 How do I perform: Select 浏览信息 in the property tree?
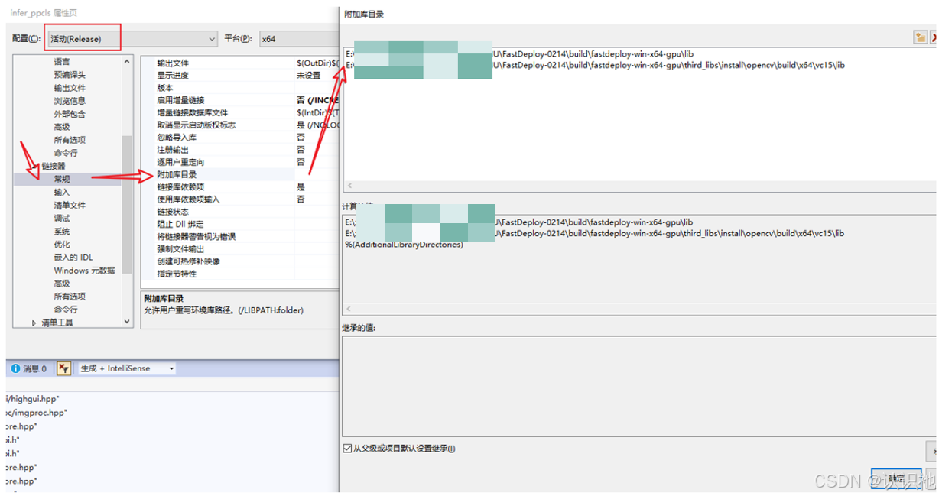pos(70,101)
